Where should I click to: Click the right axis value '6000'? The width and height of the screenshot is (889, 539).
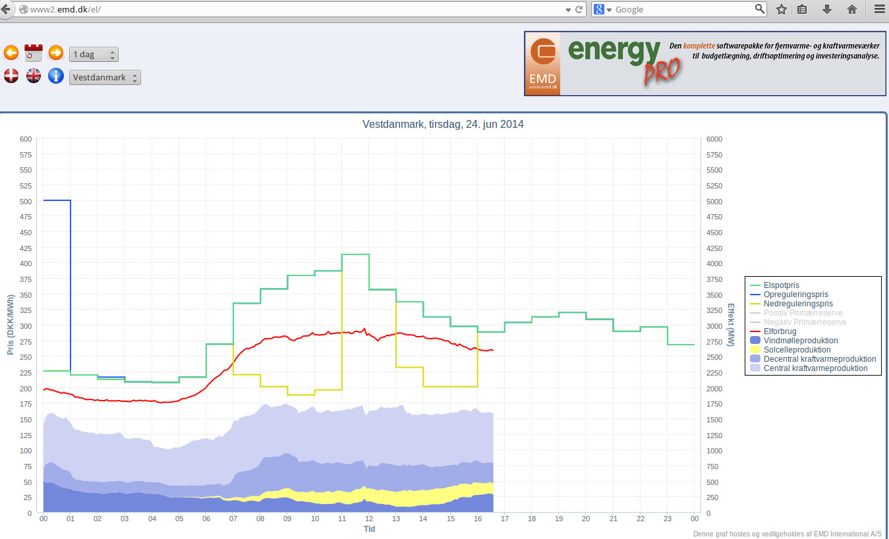click(x=714, y=139)
